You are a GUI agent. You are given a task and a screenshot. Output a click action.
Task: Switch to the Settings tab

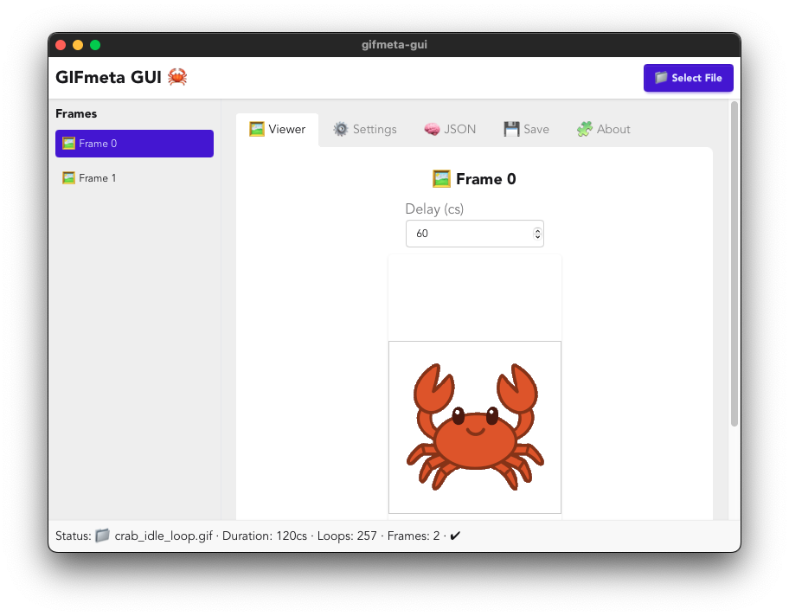click(x=365, y=128)
